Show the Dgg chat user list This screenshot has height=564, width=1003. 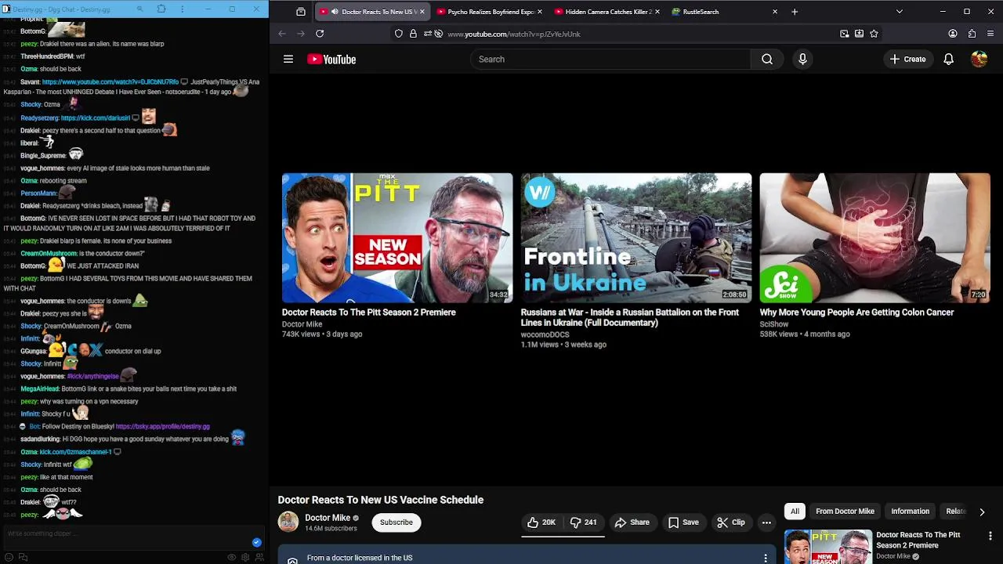(x=259, y=557)
